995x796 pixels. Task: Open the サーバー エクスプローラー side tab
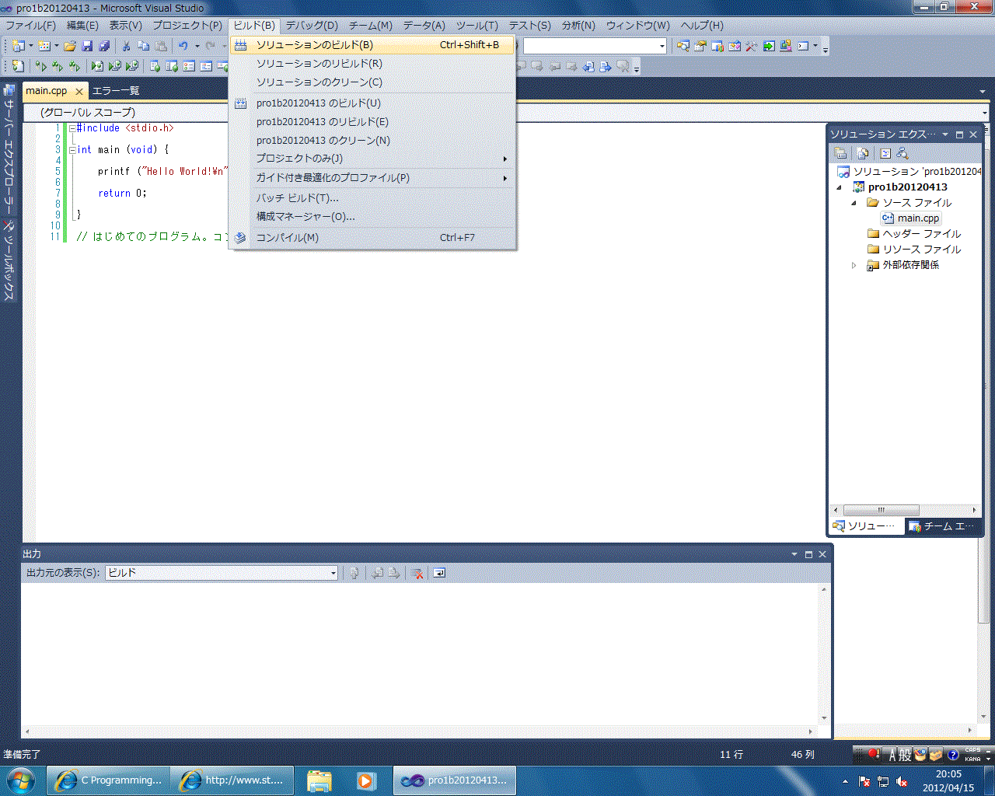coord(9,148)
